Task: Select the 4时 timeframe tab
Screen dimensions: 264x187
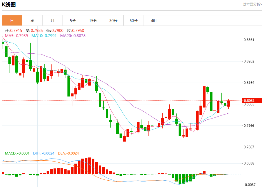Action: (x=154, y=21)
